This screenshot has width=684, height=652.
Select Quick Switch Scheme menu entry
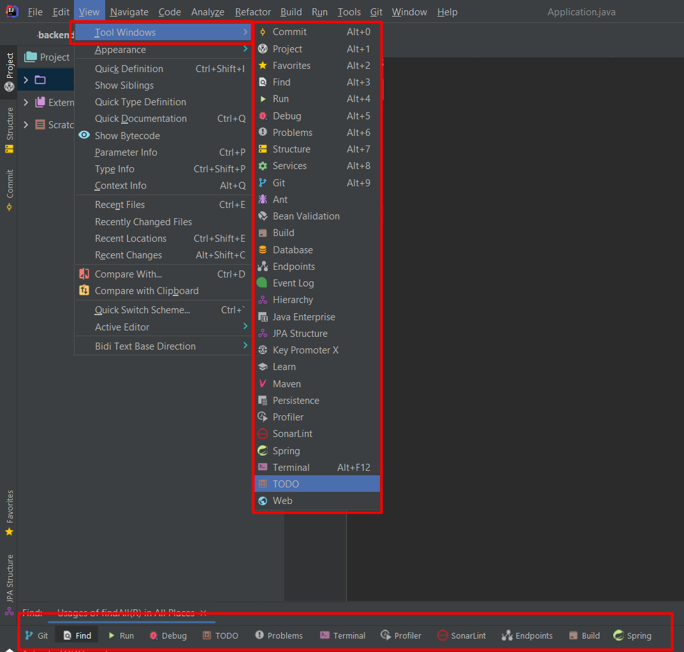point(164,309)
